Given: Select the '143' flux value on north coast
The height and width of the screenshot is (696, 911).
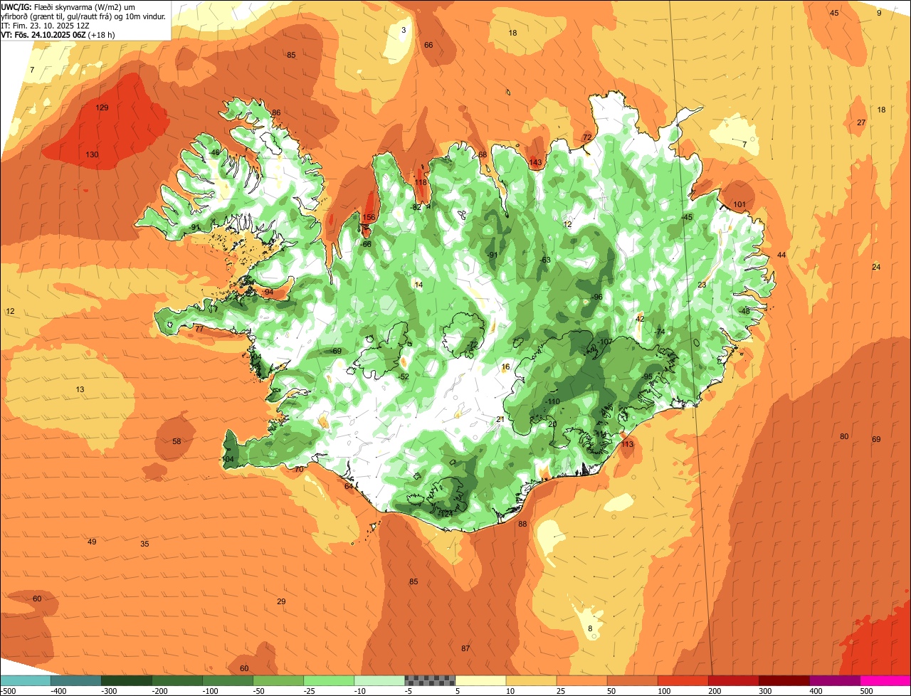Looking at the screenshot, I should (x=536, y=163).
